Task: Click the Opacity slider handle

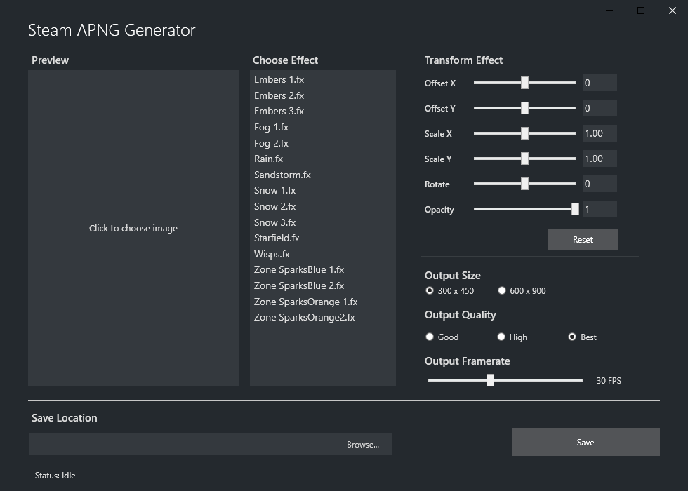Action: 575,209
